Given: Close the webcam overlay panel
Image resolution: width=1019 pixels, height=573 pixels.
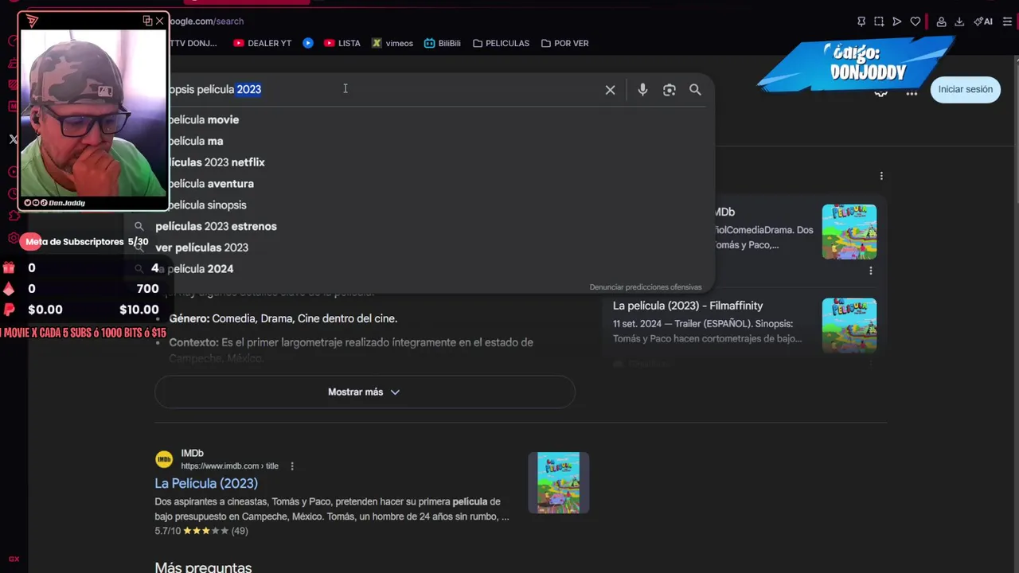Looking at the screenshot, I should (x=159, y=21).
